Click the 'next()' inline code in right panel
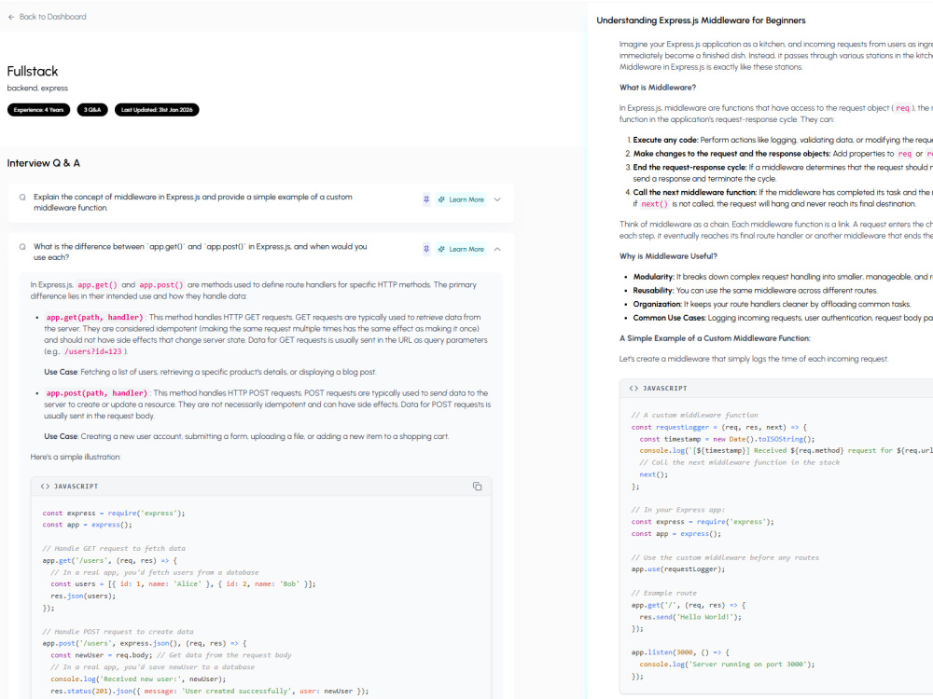This screenshot has width=933, height=699. click(x=655, y=204)
